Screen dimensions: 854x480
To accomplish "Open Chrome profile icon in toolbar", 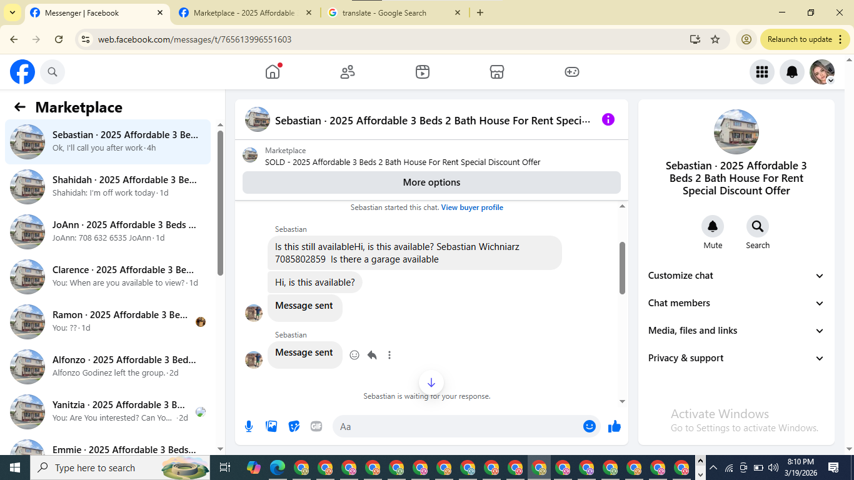I will 746,39.
